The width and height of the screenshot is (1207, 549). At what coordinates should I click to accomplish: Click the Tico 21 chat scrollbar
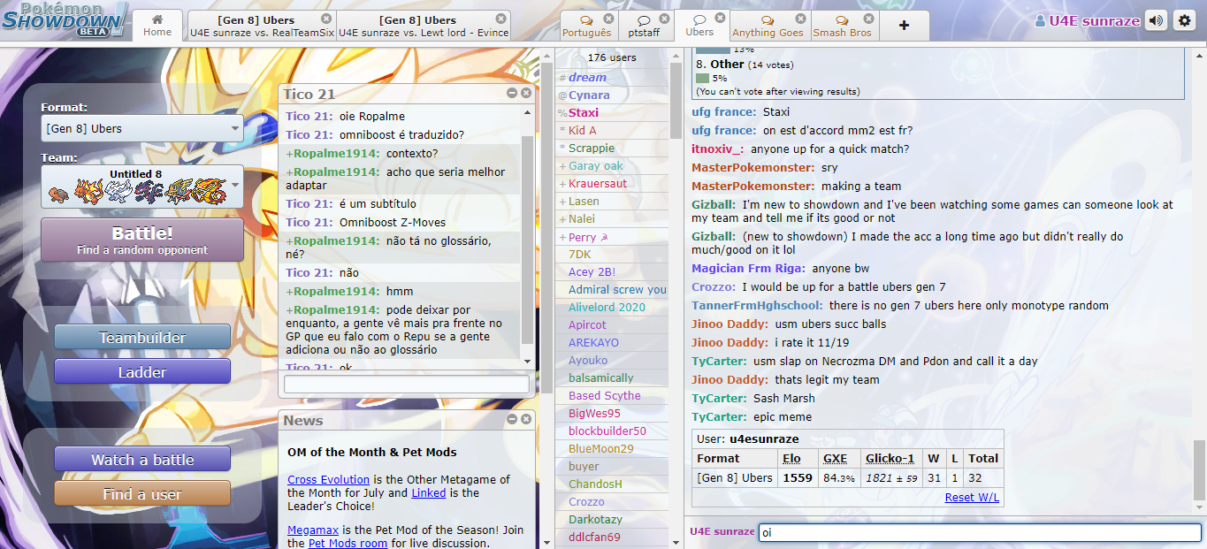(x=528, y=239)
